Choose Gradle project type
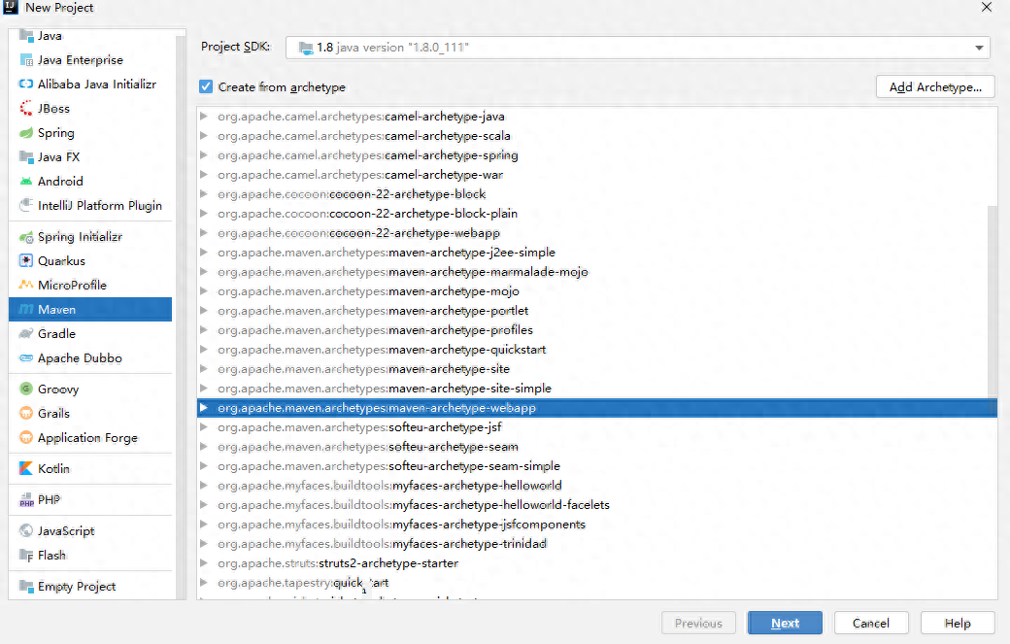The height and width of the screenshot is (644, 1010). coord(90,333)
